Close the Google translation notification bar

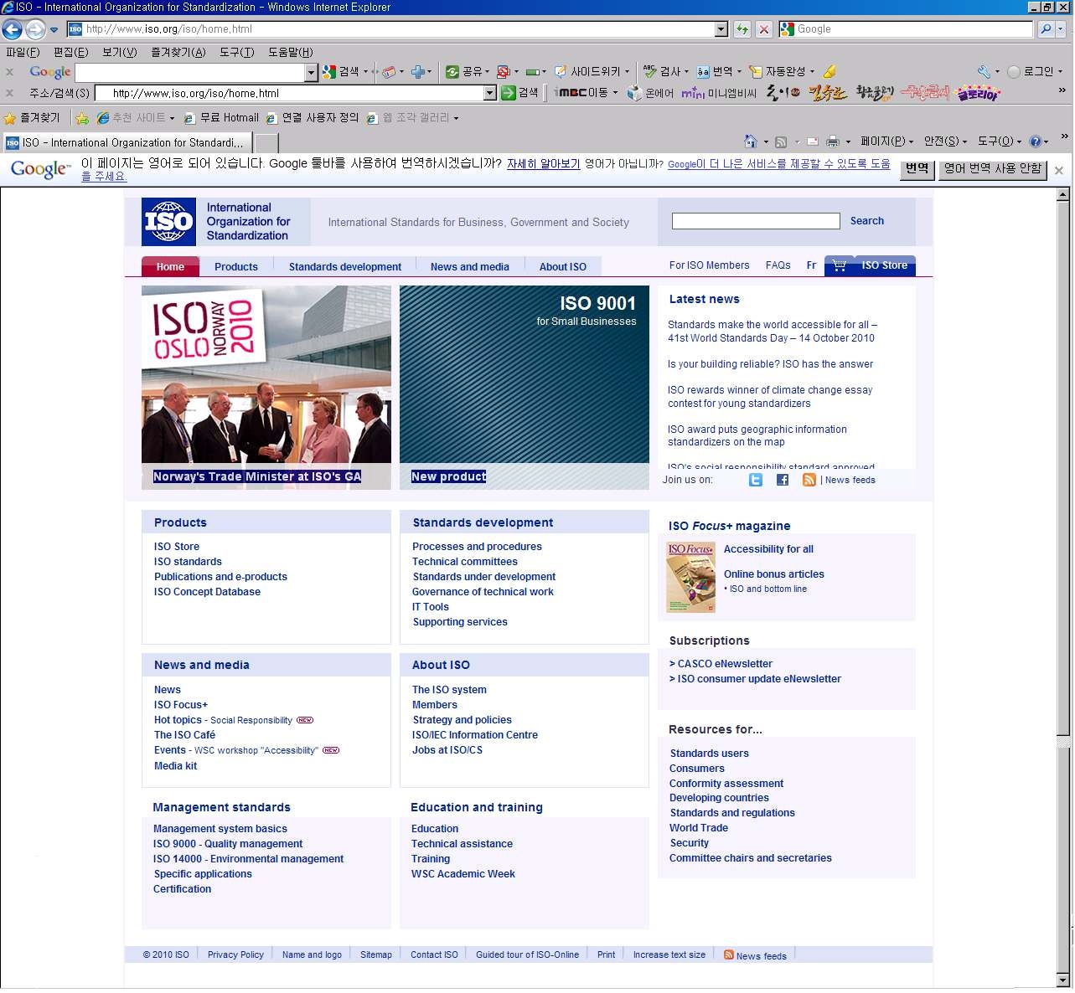pyautogui.click(x=1059, y=170)
